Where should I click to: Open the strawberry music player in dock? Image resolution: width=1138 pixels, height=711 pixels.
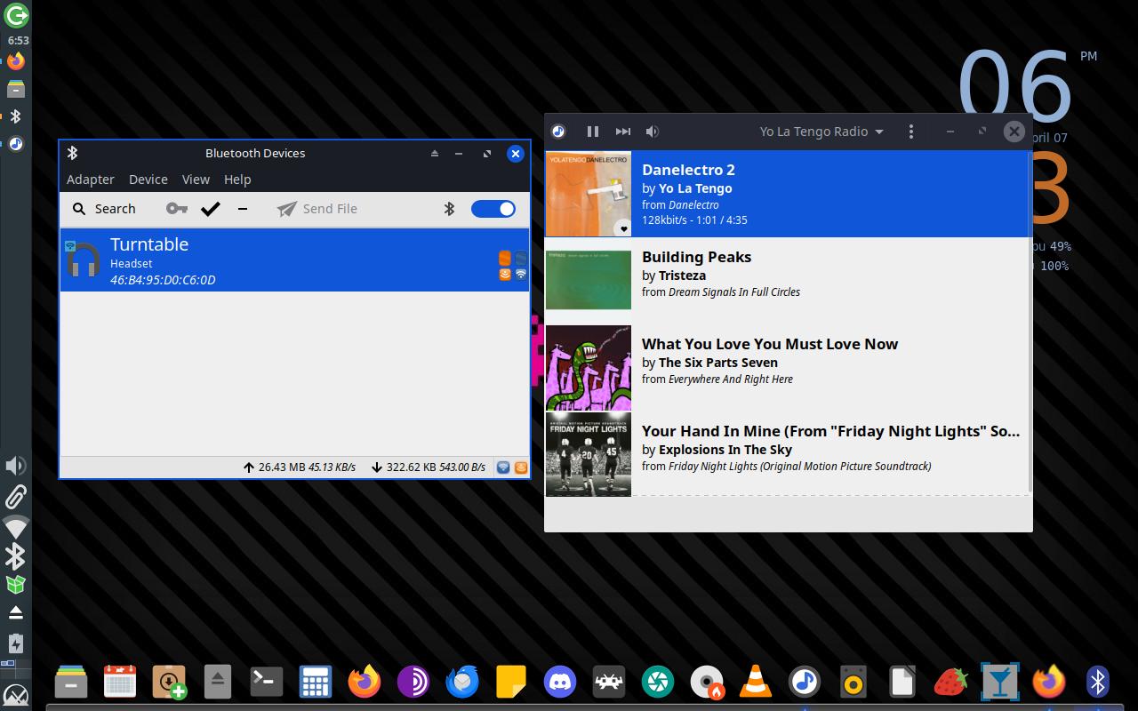950,682
